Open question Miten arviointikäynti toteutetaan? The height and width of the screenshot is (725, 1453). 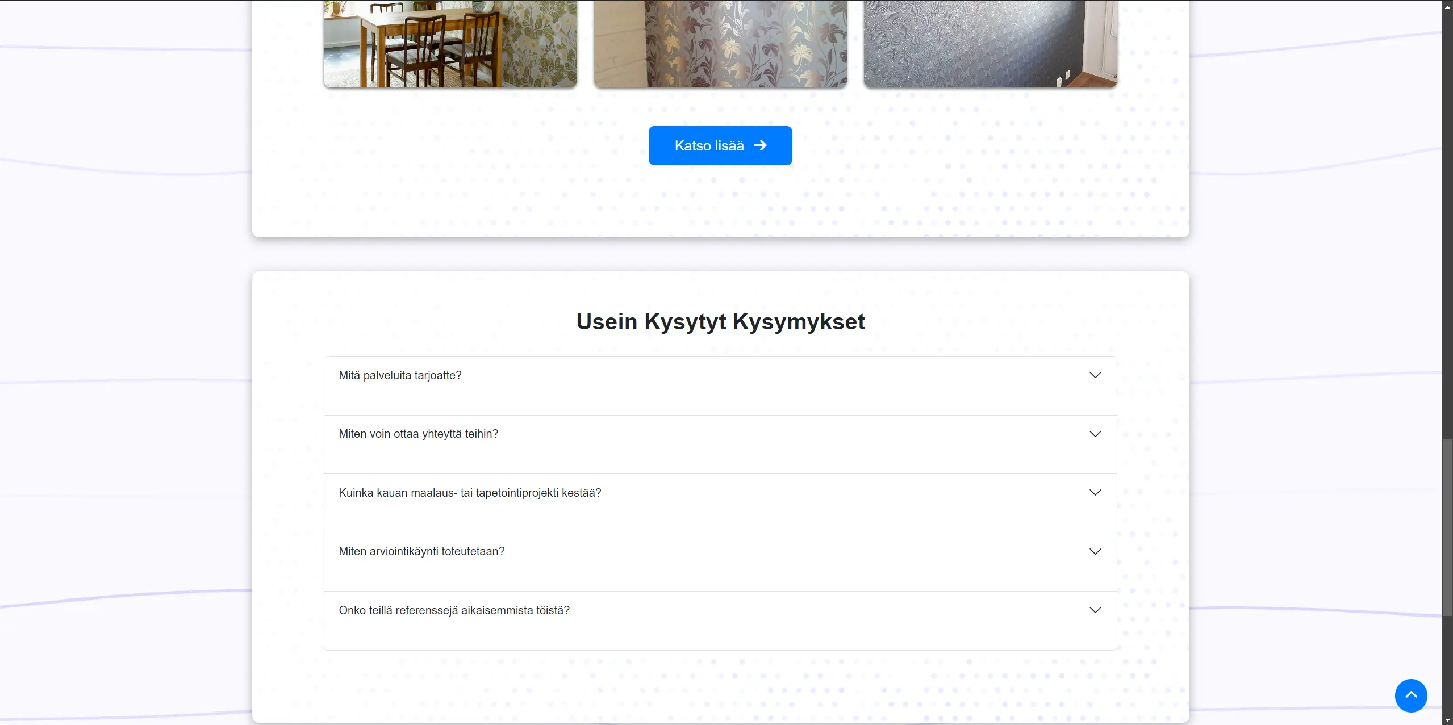[720, 562]
